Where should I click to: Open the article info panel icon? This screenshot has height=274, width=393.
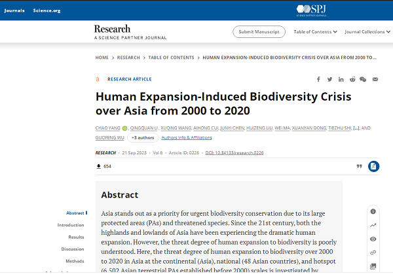pyautogui.click(x=373, y=211)
